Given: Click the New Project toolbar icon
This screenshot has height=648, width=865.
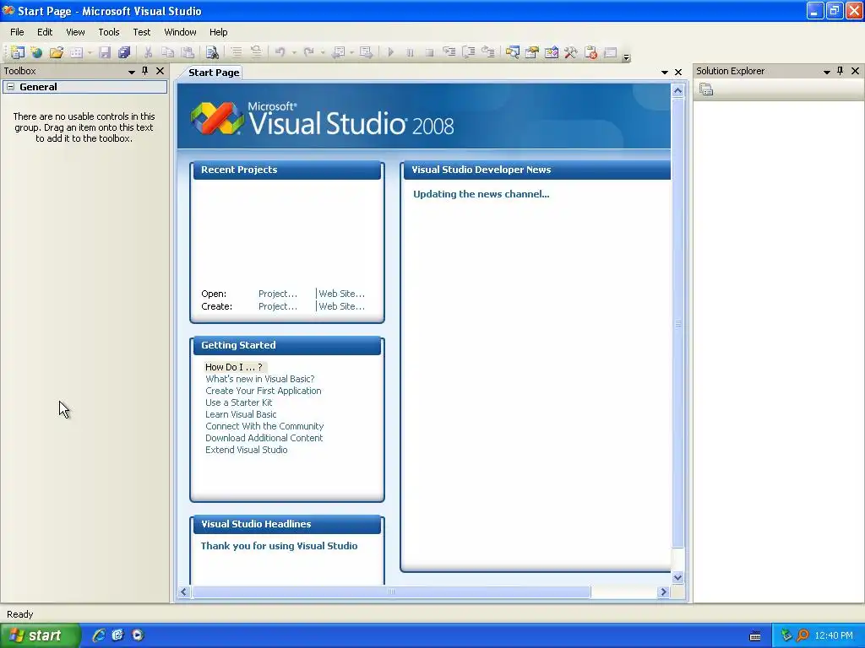Looking at the screenshot, I should (18, 52).
